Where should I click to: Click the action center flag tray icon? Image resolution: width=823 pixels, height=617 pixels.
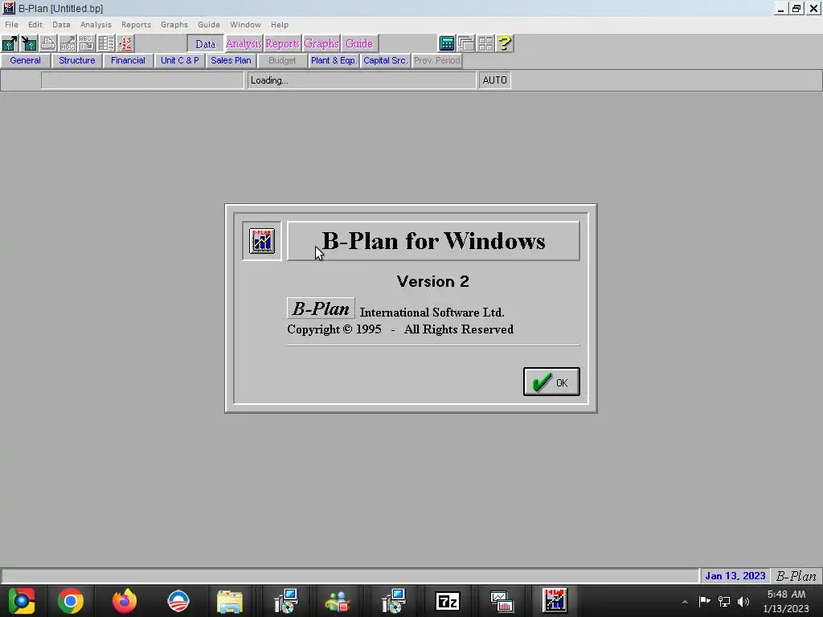point(704,601)
